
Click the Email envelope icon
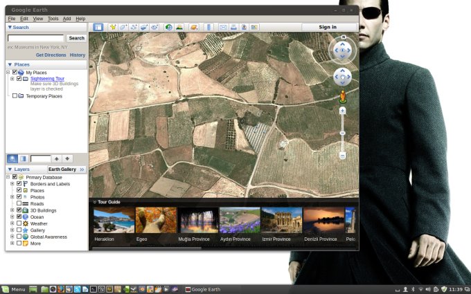223,27
